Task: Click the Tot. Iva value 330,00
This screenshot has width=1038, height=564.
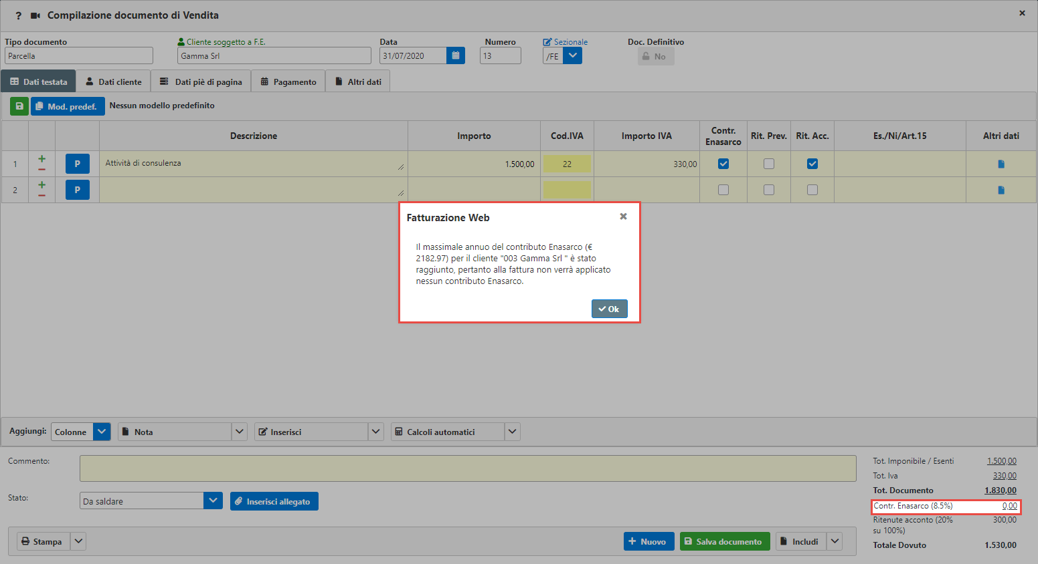Action: pos(1005,476)
